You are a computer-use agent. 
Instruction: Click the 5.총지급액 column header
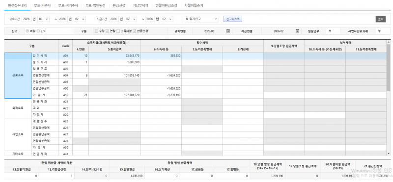(x=114, y=50)
